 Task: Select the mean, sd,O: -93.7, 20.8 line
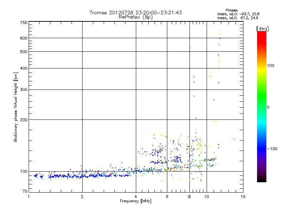point(238,14)
